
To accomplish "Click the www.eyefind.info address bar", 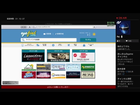I will point(65,27).
